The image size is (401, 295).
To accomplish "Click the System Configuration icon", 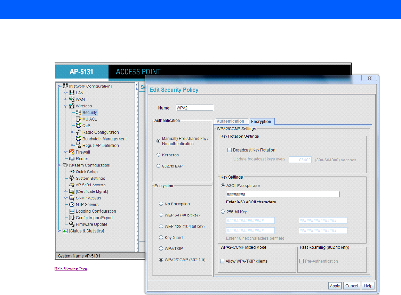I will [65, 165].
